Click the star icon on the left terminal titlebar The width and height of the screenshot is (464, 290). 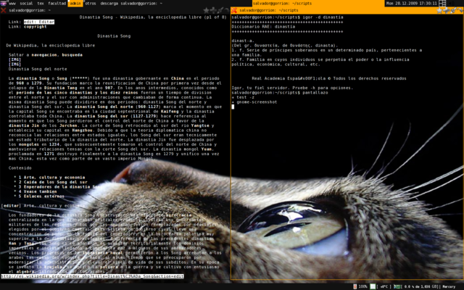[206, 10]
